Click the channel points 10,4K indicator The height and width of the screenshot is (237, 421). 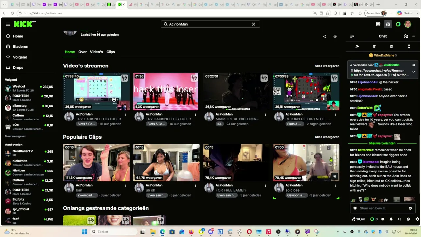click(358, 219)
